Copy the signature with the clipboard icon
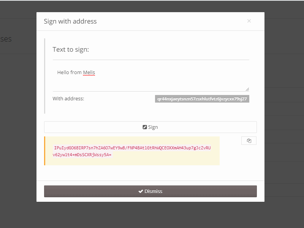Screen dimensions: 304x228 249,141
